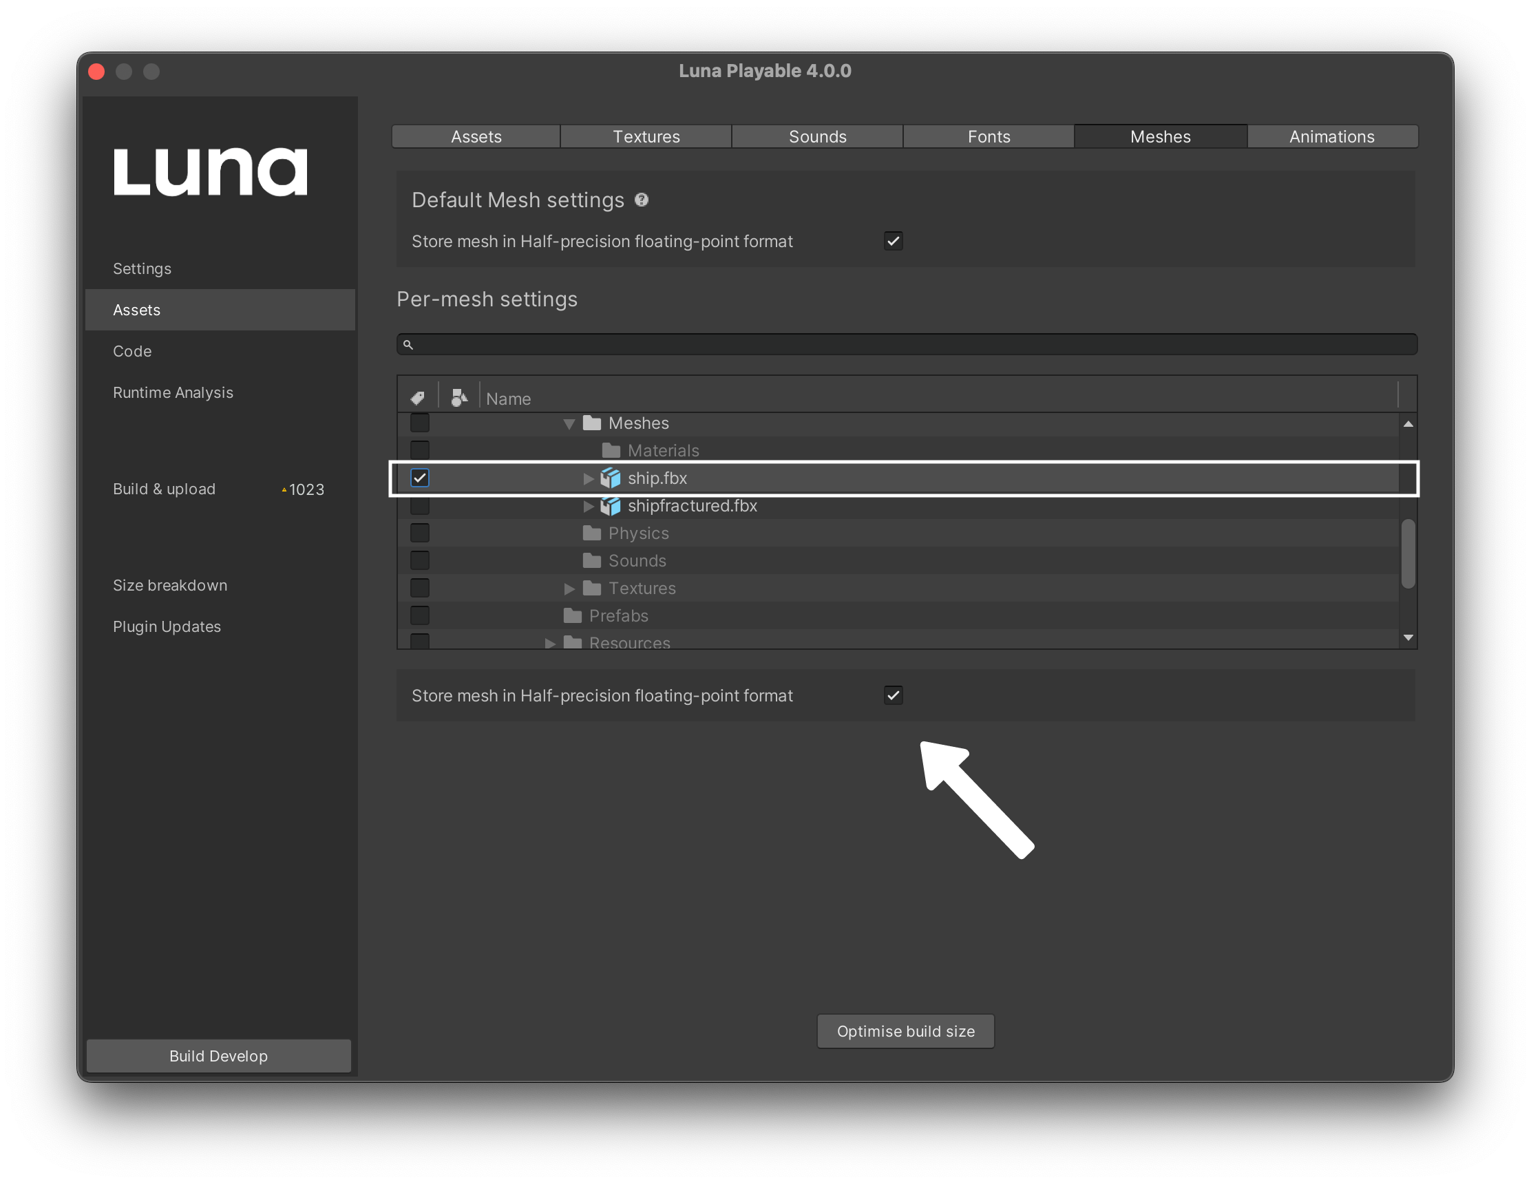
Task: Switch to the Textures tab
Action: pos(646,136)
